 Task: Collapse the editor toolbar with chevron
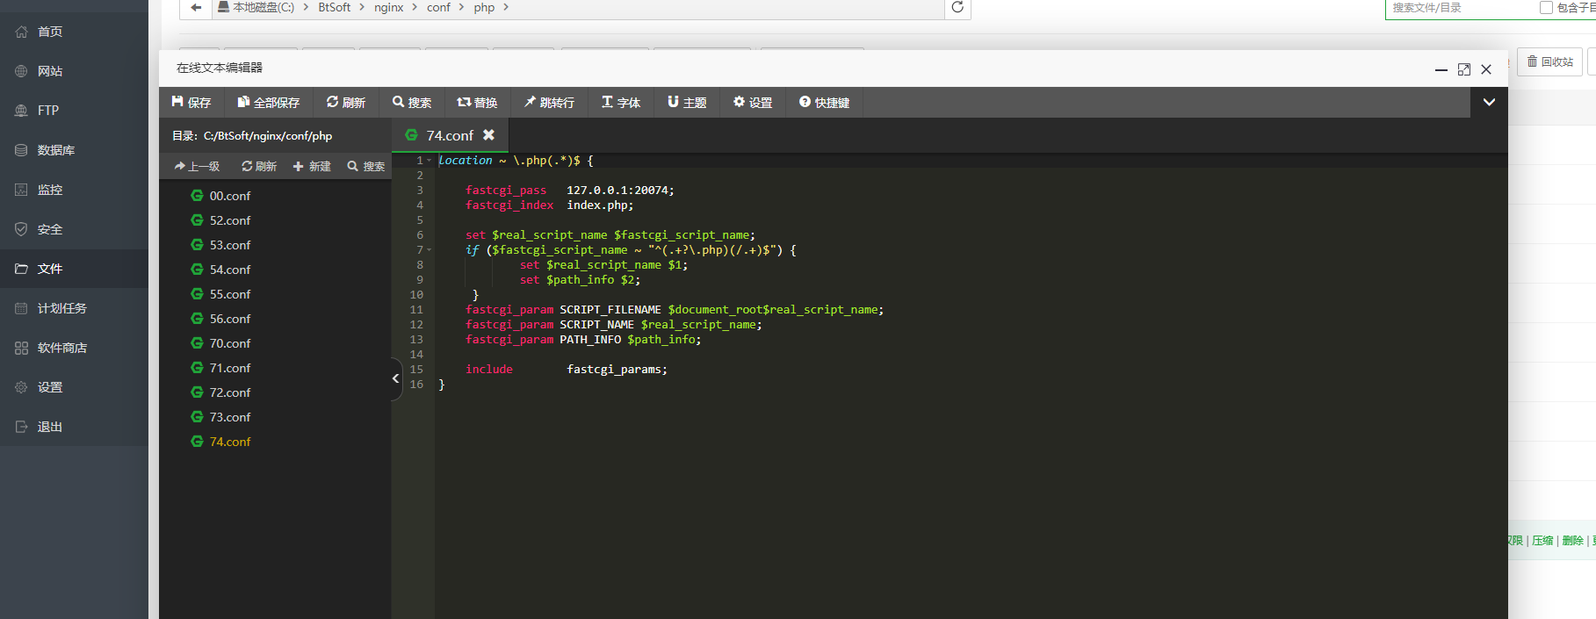point(1489,102)
